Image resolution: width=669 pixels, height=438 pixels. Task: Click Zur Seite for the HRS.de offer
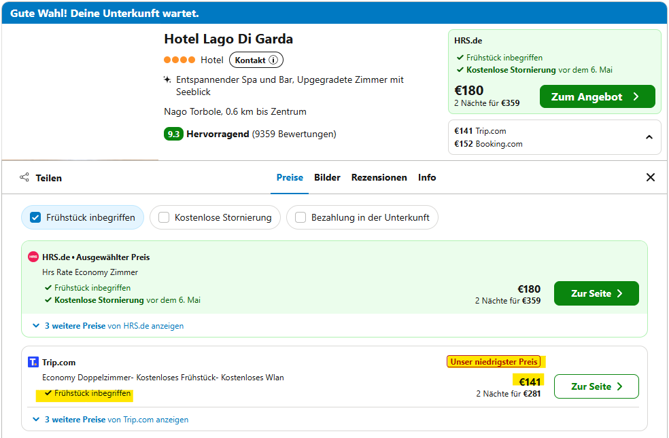click(x=596, y=293)
